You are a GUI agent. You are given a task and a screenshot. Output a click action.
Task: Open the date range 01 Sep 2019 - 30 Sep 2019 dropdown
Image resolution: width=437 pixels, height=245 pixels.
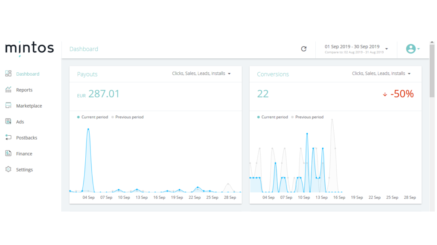click(356, 49)
